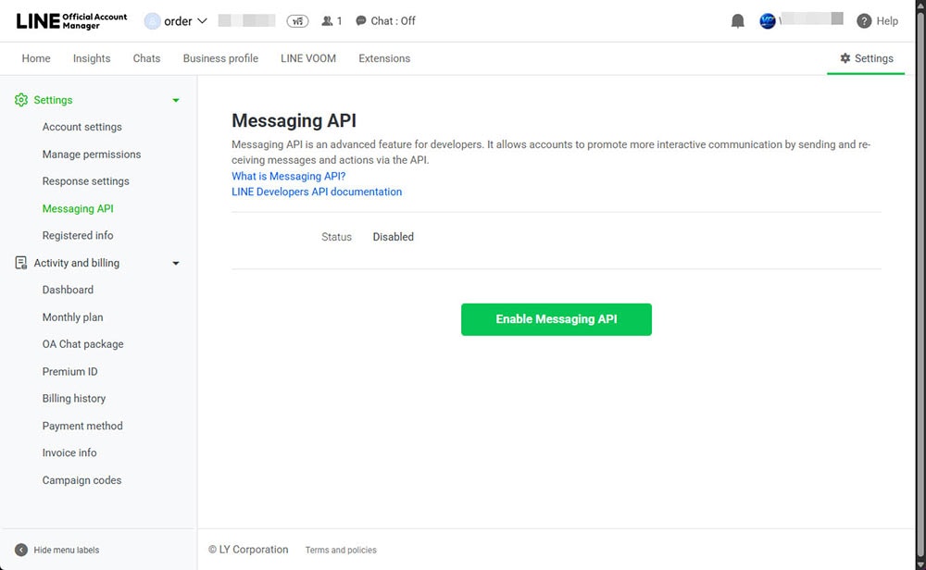This screenshot has width=926, height=570.
Task: Click the Messaging API page heading
Action: 294,120
